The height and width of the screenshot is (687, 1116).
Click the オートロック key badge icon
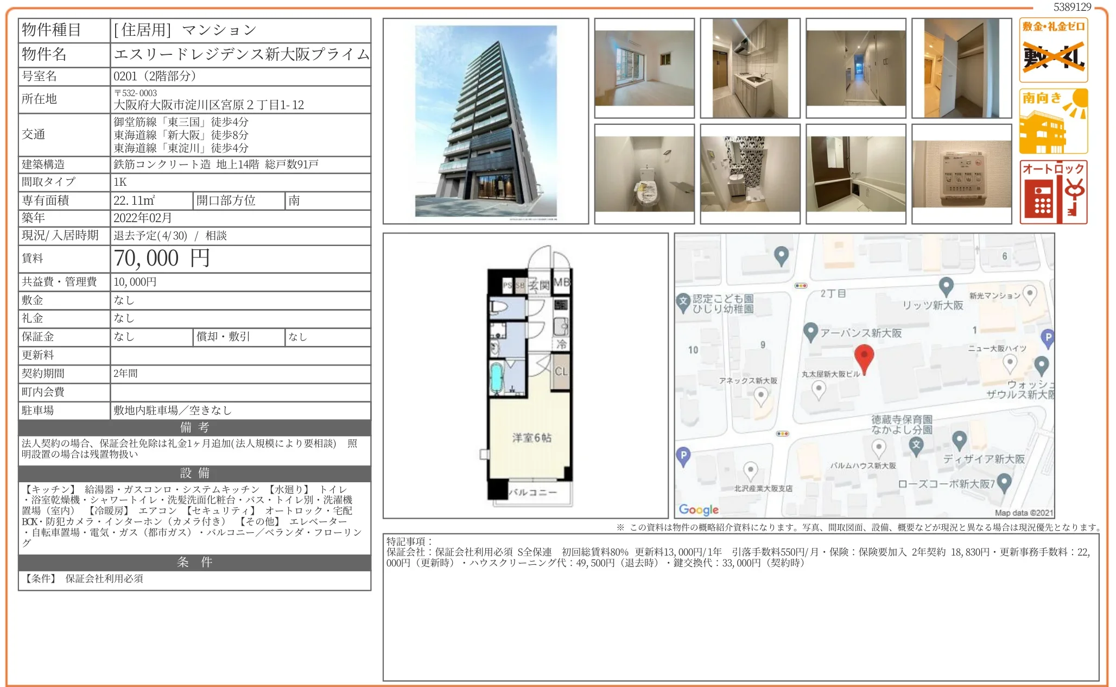1053,192
